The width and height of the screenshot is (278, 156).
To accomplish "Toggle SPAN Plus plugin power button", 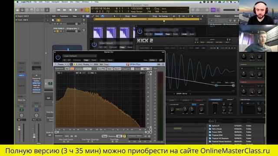I will coord(58,57).
